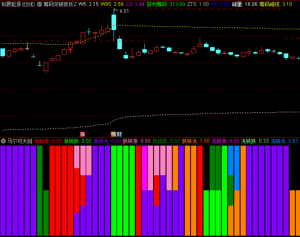Viewport: 300px width, 237px height.
Task: Click the 4.01 high price label
Action: pyautogui.click(x=124, y=11)
